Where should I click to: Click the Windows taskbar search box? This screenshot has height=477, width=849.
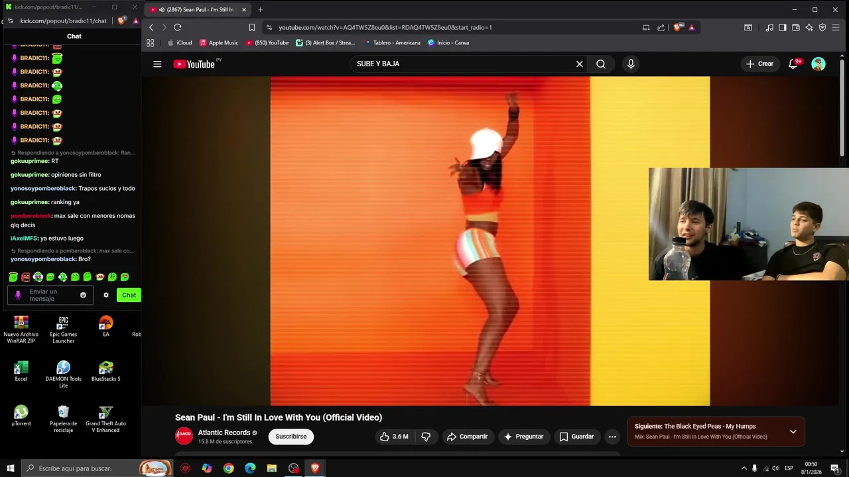click(x=97, y=468)
